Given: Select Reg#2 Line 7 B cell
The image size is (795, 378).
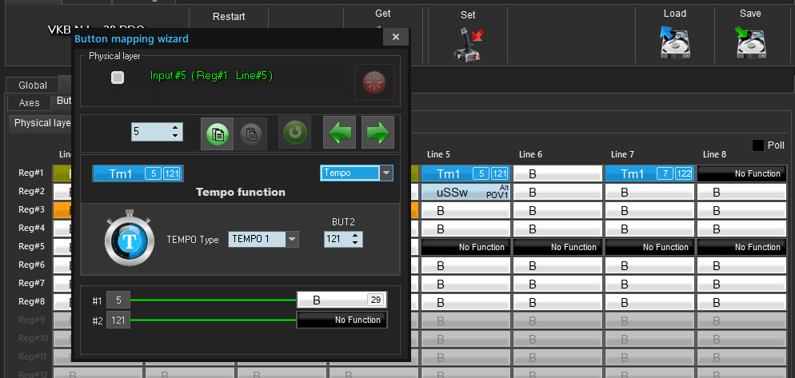Looking at the screenshot, I should point(649,192).
